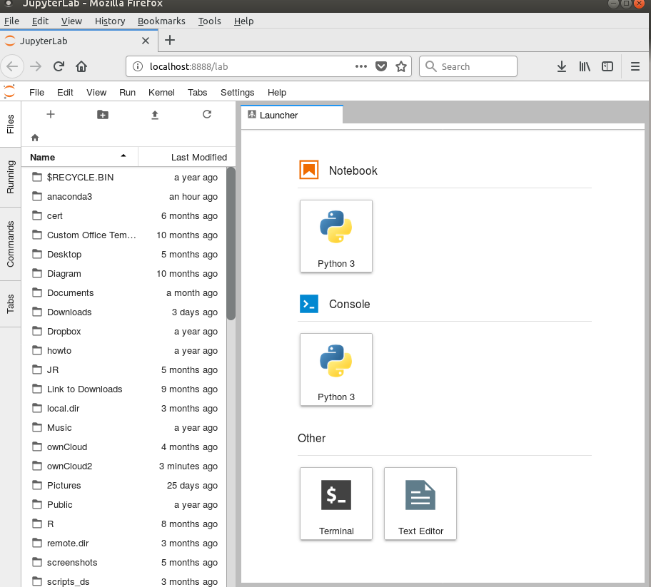Screen dimensions: 651x587
Task: Select the $RECYCLE.BIN folder
Action: [124, 177]
